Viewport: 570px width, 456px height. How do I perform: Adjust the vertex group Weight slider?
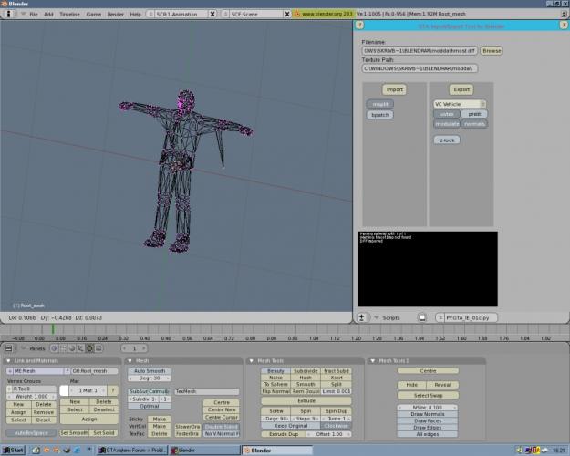coord(33,397)
